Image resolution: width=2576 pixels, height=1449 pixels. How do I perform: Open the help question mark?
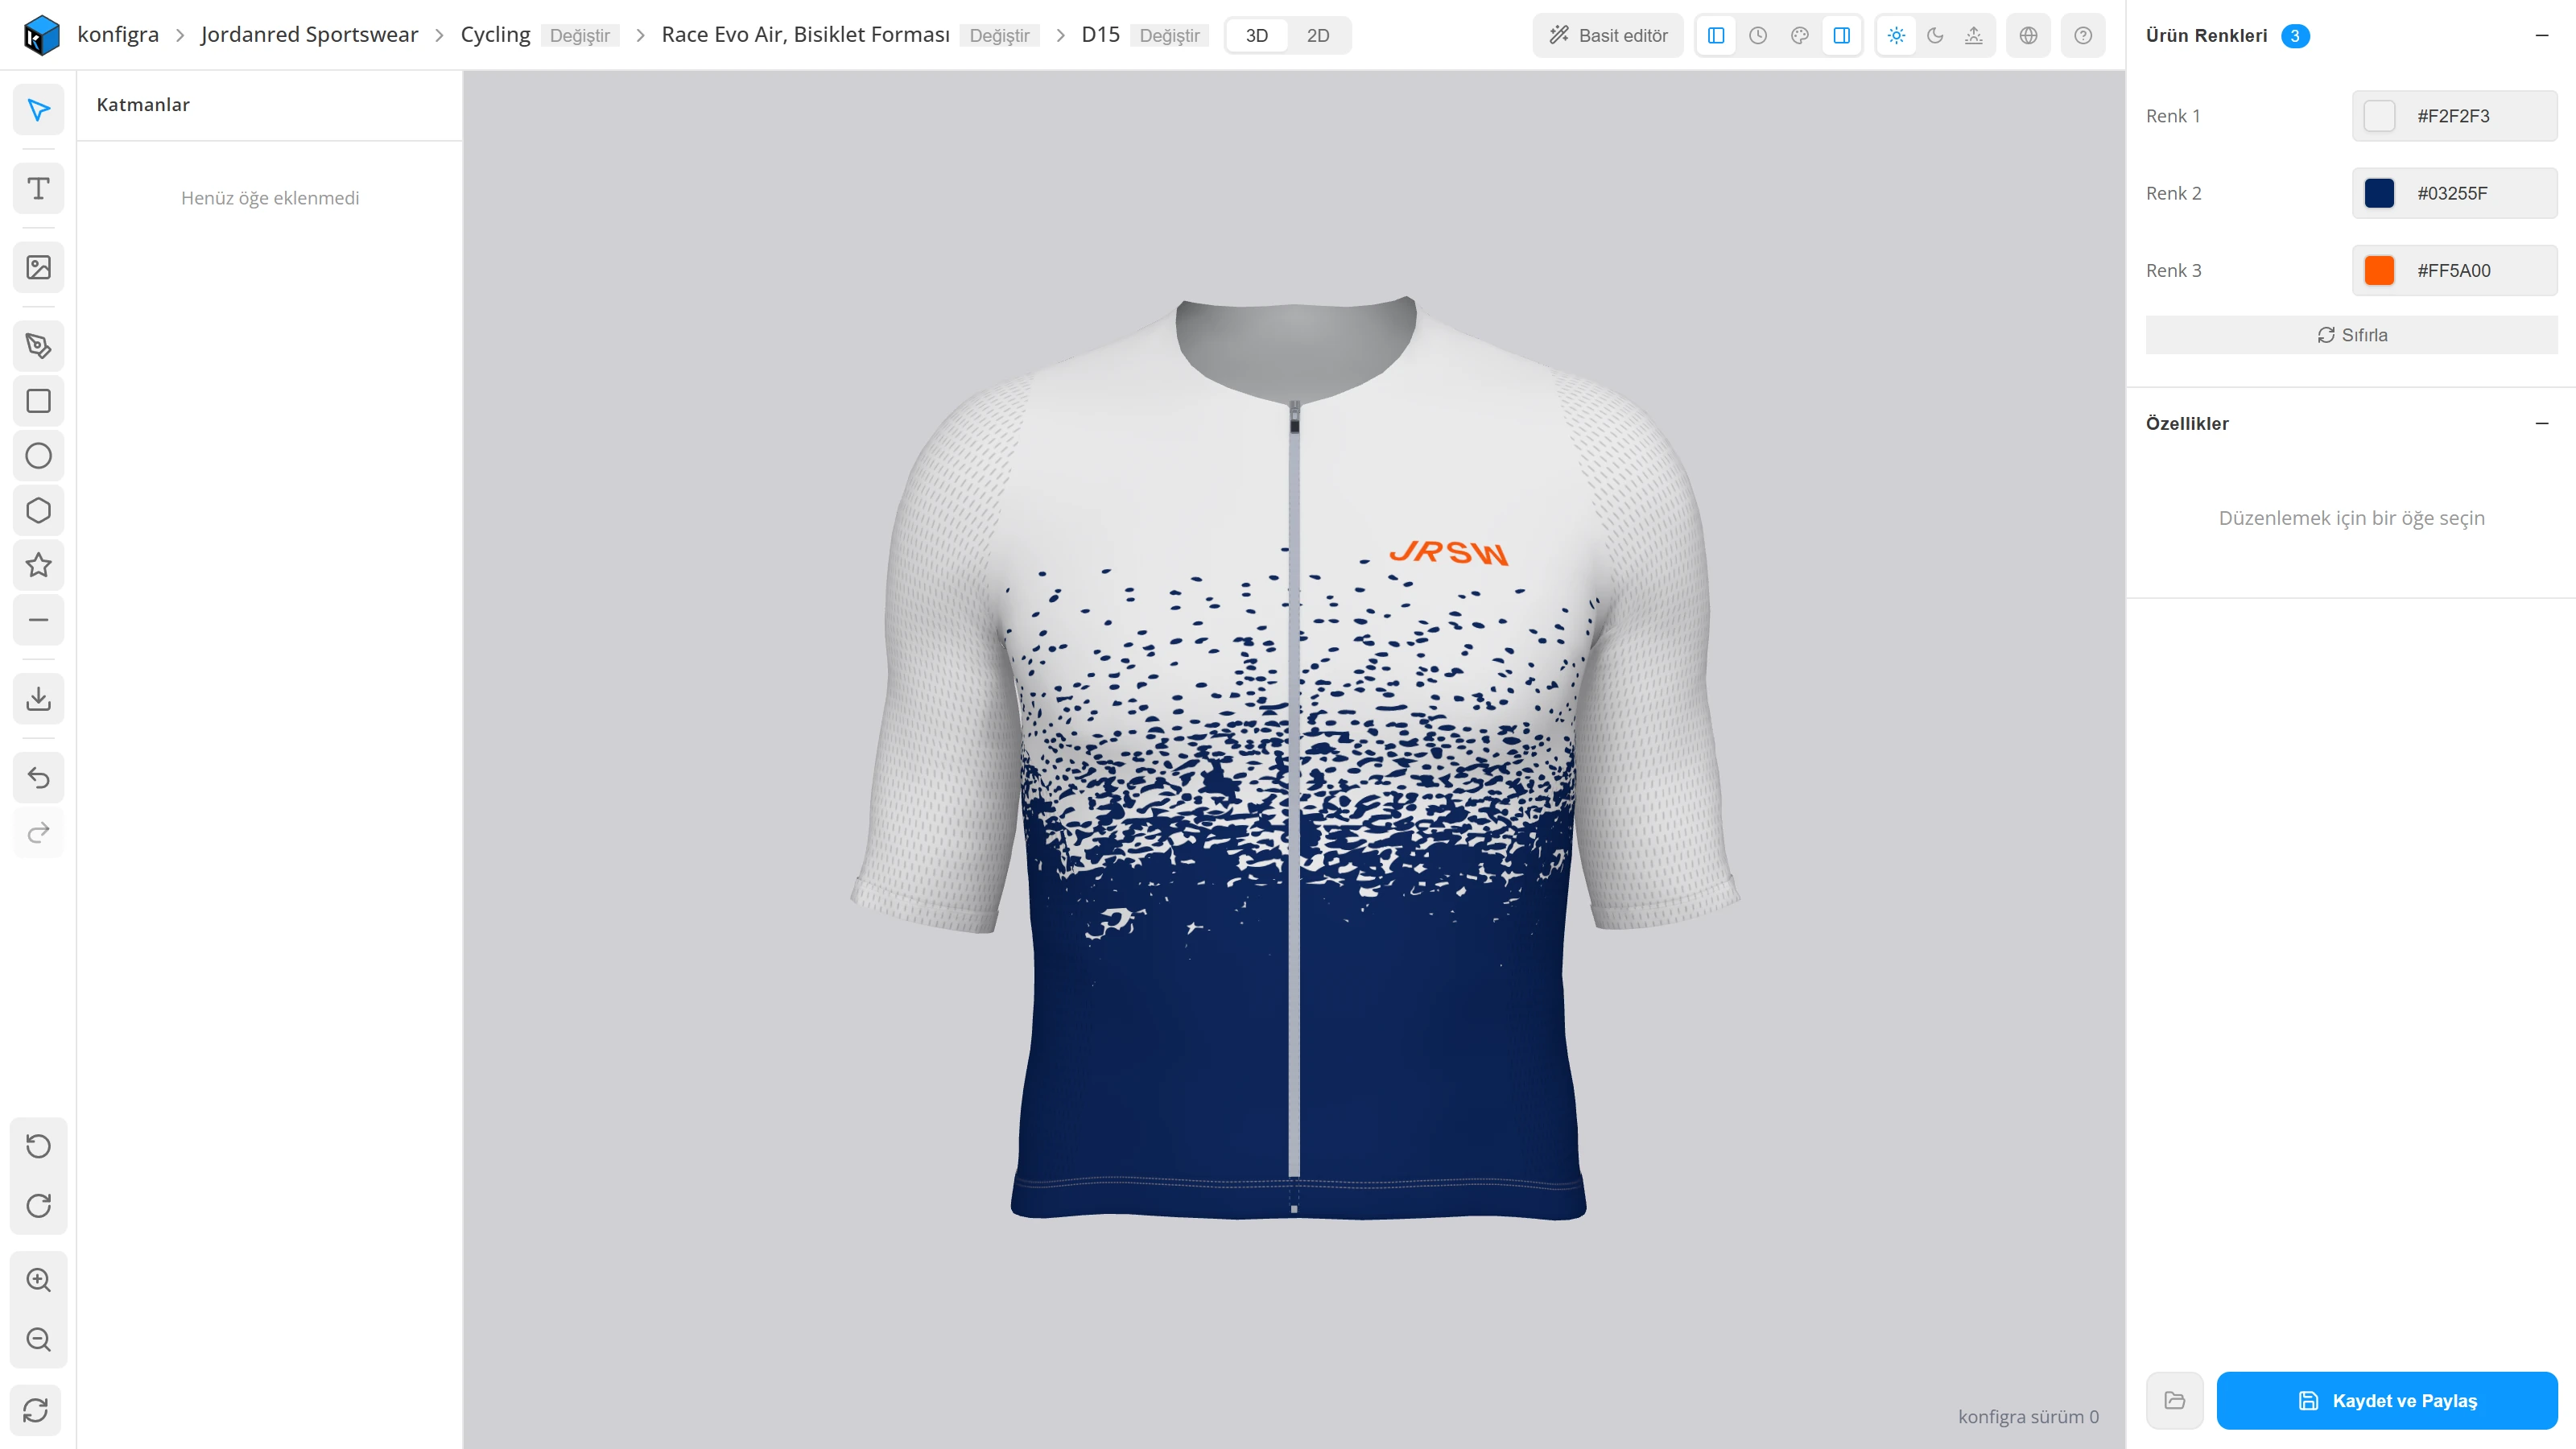2083,36
